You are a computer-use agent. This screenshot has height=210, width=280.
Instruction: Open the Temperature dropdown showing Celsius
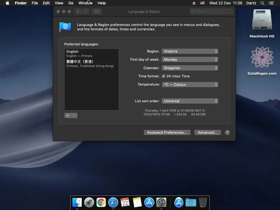pos(190,84)
